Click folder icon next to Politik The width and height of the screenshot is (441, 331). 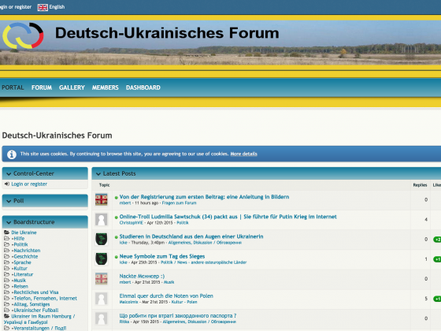(x=7, y=244)
